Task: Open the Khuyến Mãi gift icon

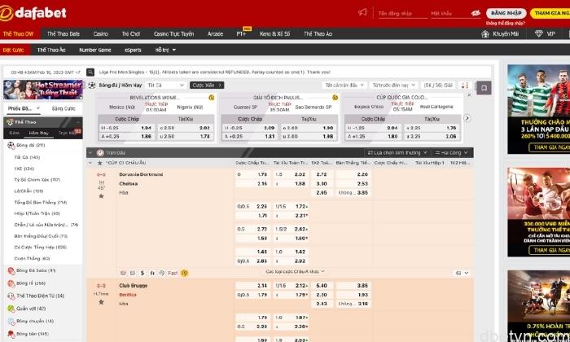Action: pos(485,34)
